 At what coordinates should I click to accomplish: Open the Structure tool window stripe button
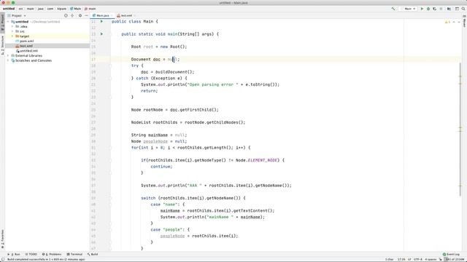[2, 44]
